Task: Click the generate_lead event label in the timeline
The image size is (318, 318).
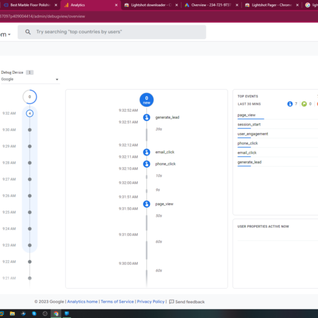Action: pyautogui.click(x=167, y=117)
